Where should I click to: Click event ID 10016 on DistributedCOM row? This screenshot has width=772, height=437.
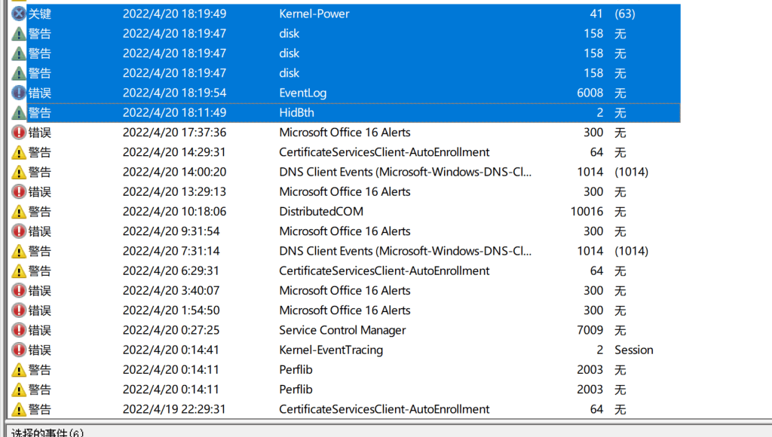point(587,212)
